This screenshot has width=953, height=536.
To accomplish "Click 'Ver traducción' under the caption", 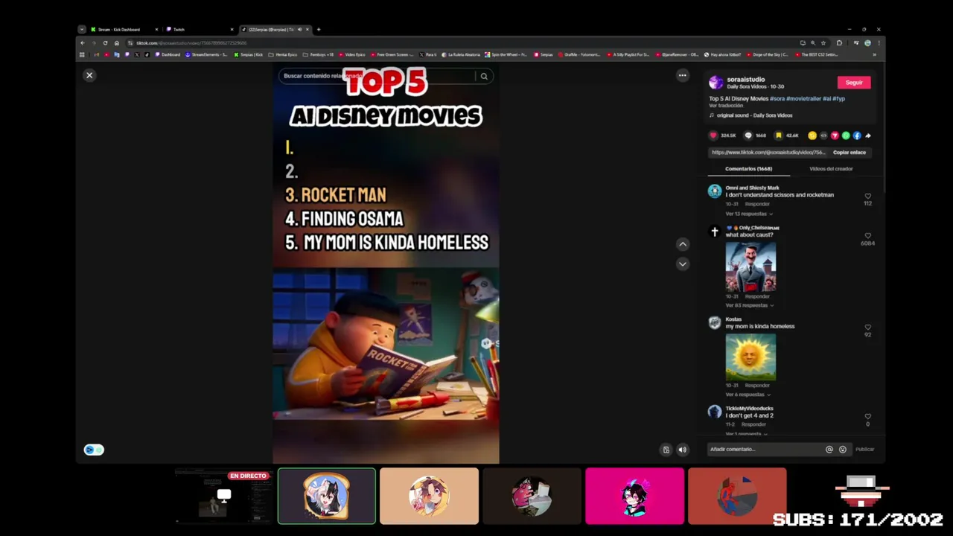I will pos(726,106).
